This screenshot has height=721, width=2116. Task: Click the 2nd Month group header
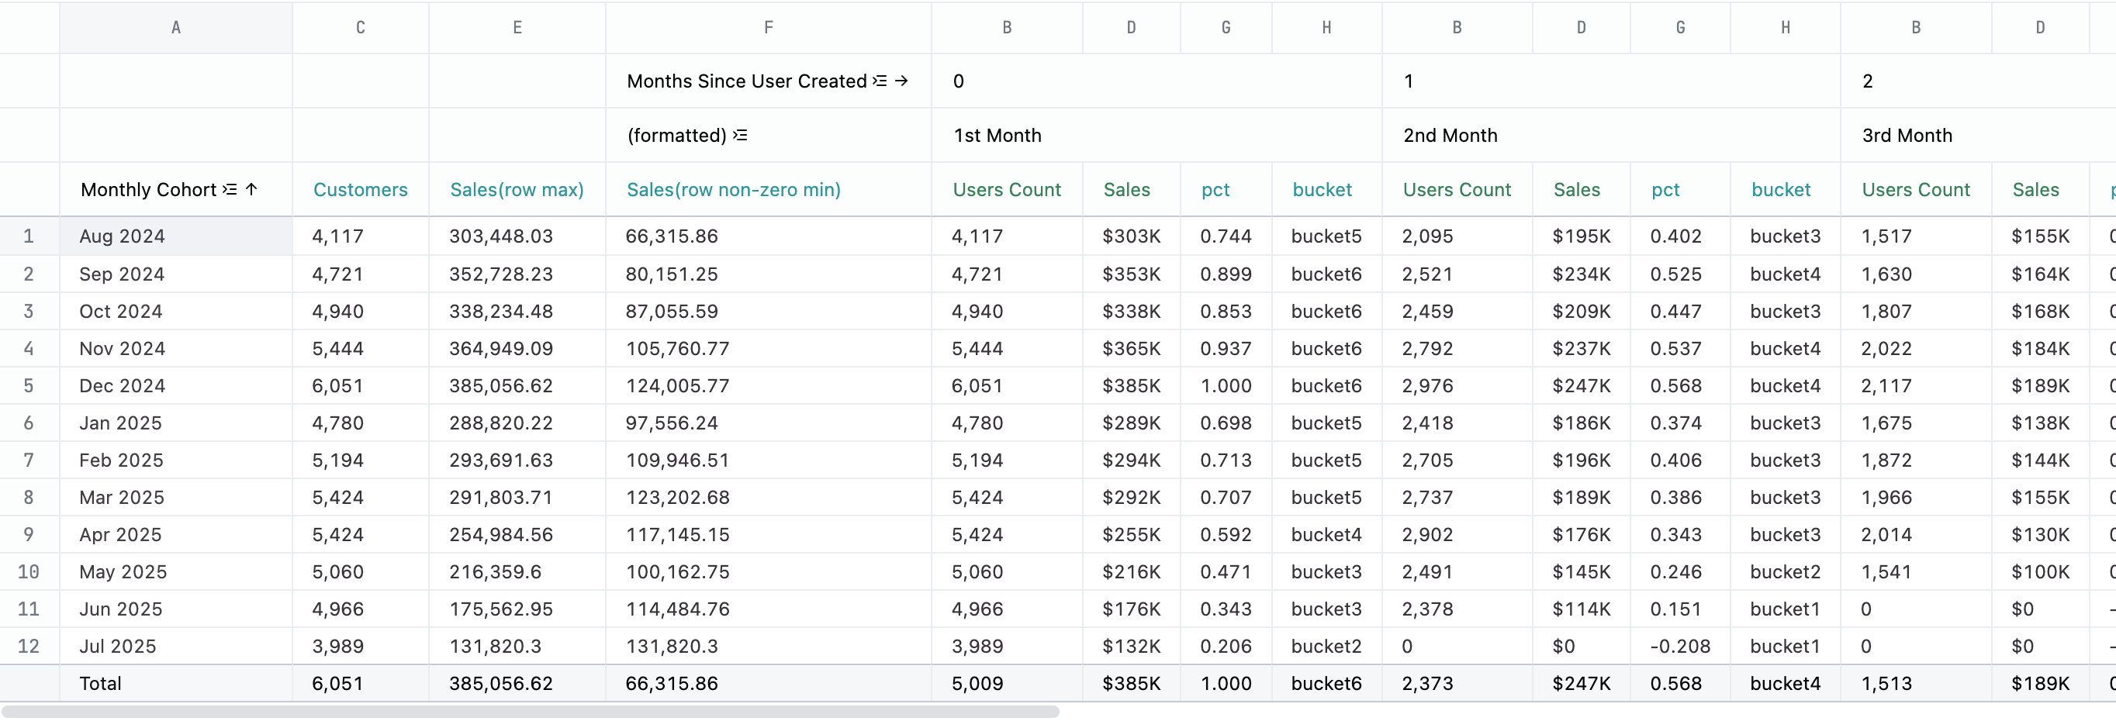coord(1450,136)
